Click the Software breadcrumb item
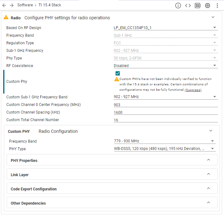This screenshot has height=216, width=224. (x=25, y=5)
